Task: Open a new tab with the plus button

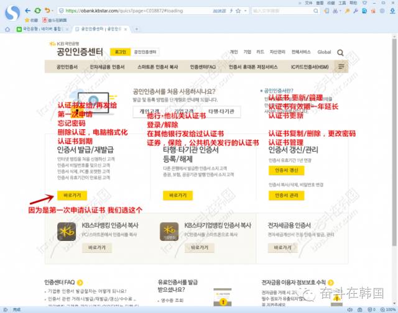Action: [x=137, y=29]
